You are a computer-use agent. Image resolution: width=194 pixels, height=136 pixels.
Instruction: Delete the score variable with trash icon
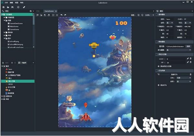[x=191, y=59]
